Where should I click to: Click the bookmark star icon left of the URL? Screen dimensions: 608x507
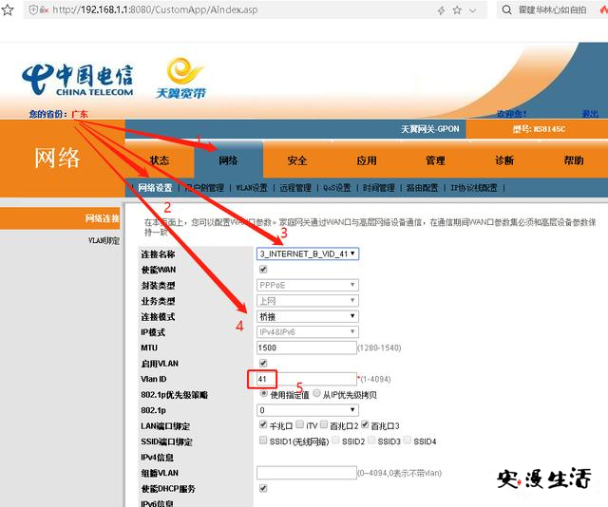pyautogui.click(x=7, y=9)
